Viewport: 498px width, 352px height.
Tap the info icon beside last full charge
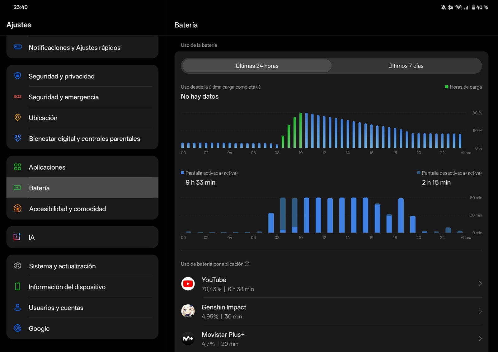258,87
